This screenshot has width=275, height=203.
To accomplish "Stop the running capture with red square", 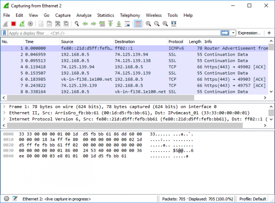I will click(13, 24).
